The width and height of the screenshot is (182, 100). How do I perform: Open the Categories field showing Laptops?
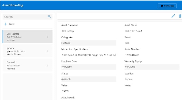point(89,43)
